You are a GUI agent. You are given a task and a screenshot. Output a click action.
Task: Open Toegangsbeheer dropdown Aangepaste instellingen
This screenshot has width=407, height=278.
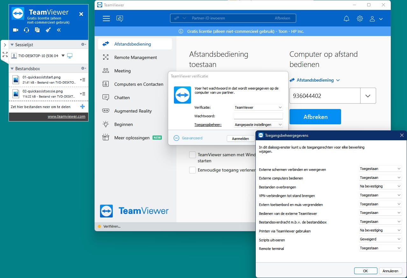tap(258, 125)
